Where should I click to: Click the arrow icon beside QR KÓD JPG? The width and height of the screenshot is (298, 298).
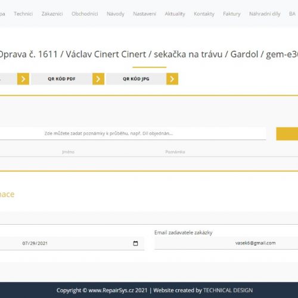(x=172, y=79)
